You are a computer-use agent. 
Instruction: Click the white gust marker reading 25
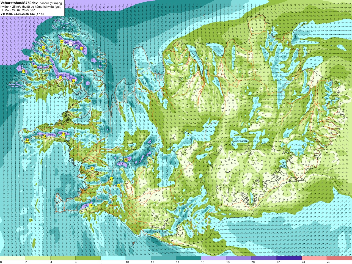coord(71,44)
